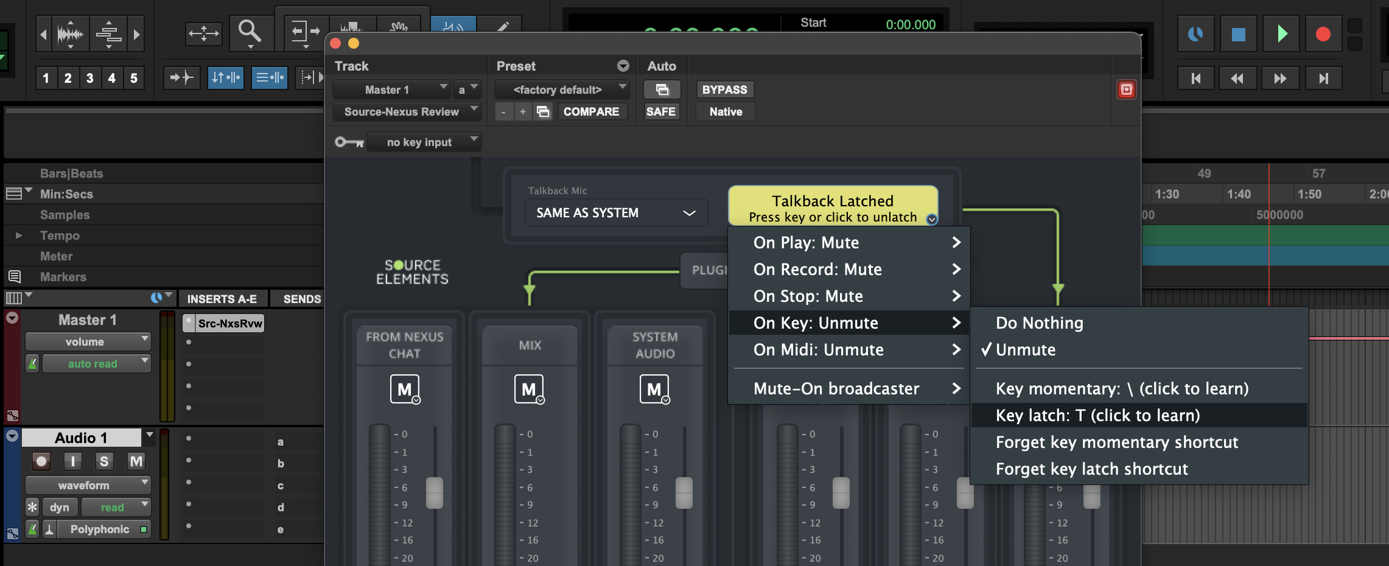The width and height of the screenshot is (1389, 566).
Task: Open the Talkback Mic SAME AS SYSTEM dropdown
Action: [615, 213]
